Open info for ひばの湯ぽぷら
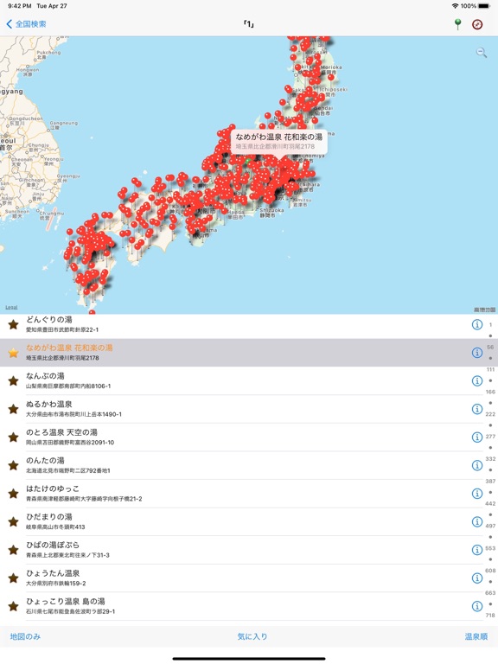The height and width of the screenshot is (664, 498). (x=477, y=550)
